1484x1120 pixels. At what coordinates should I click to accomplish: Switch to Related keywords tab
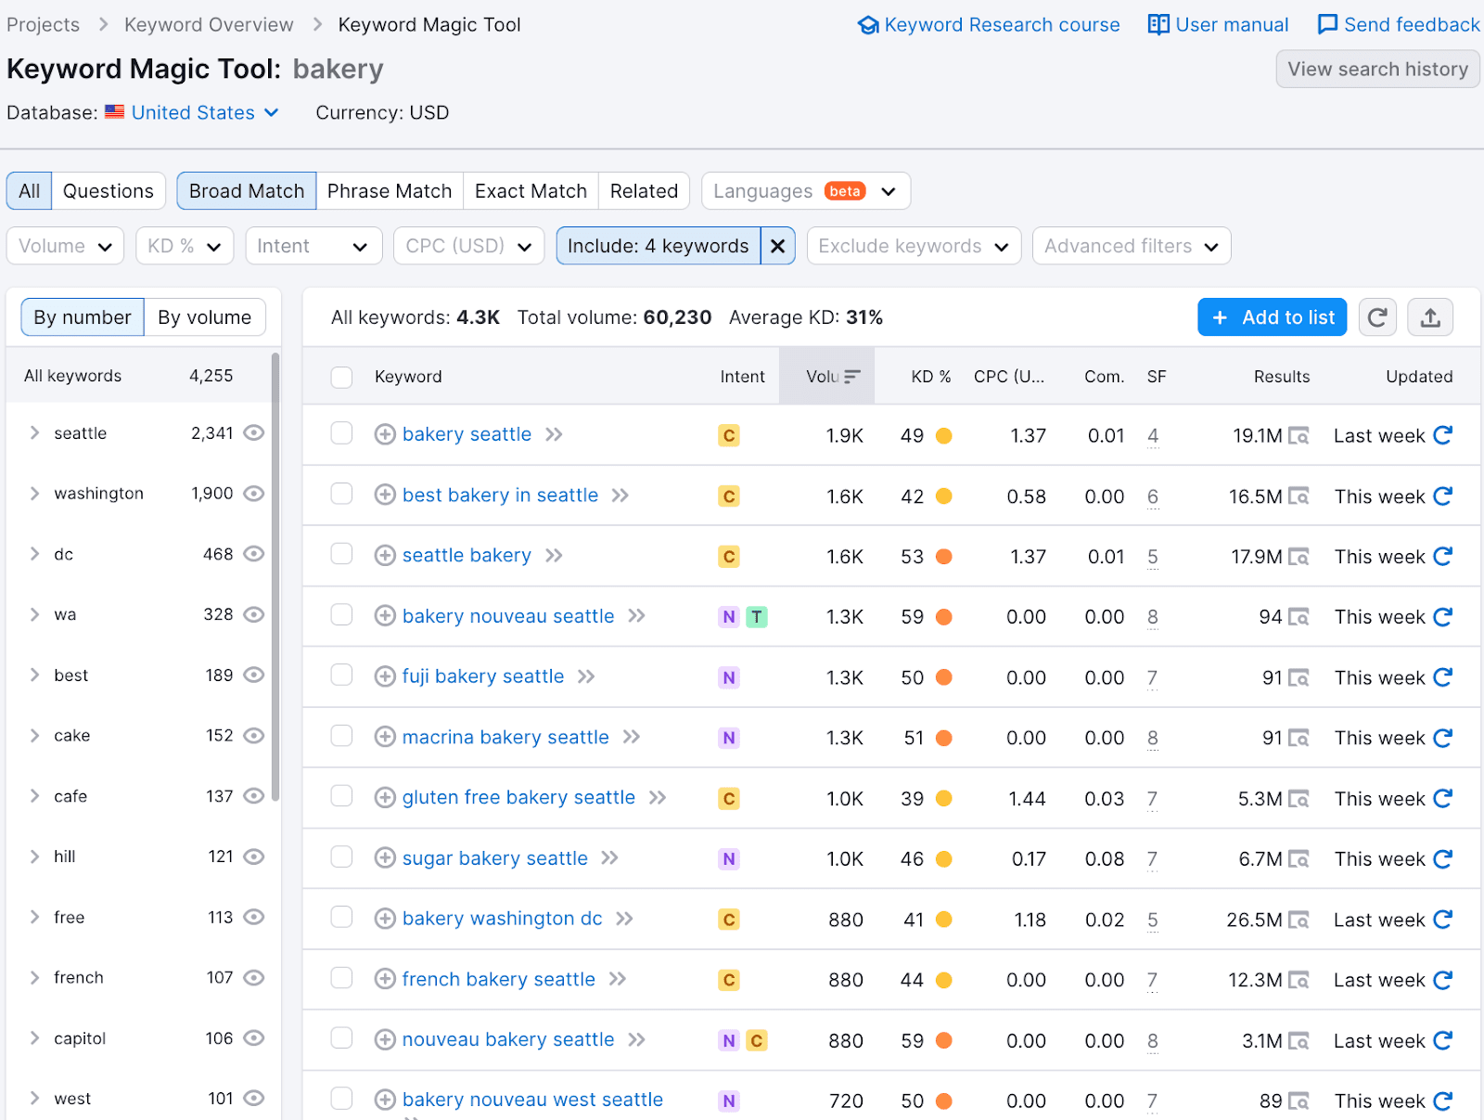coord(644,191)
